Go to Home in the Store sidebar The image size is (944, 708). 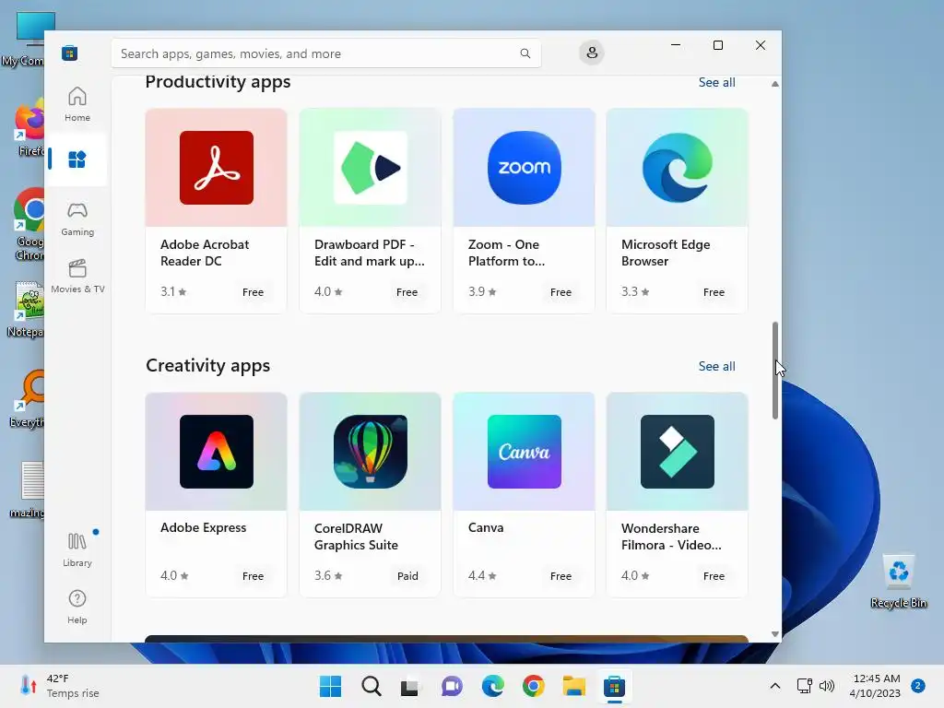tap(77, 104)
